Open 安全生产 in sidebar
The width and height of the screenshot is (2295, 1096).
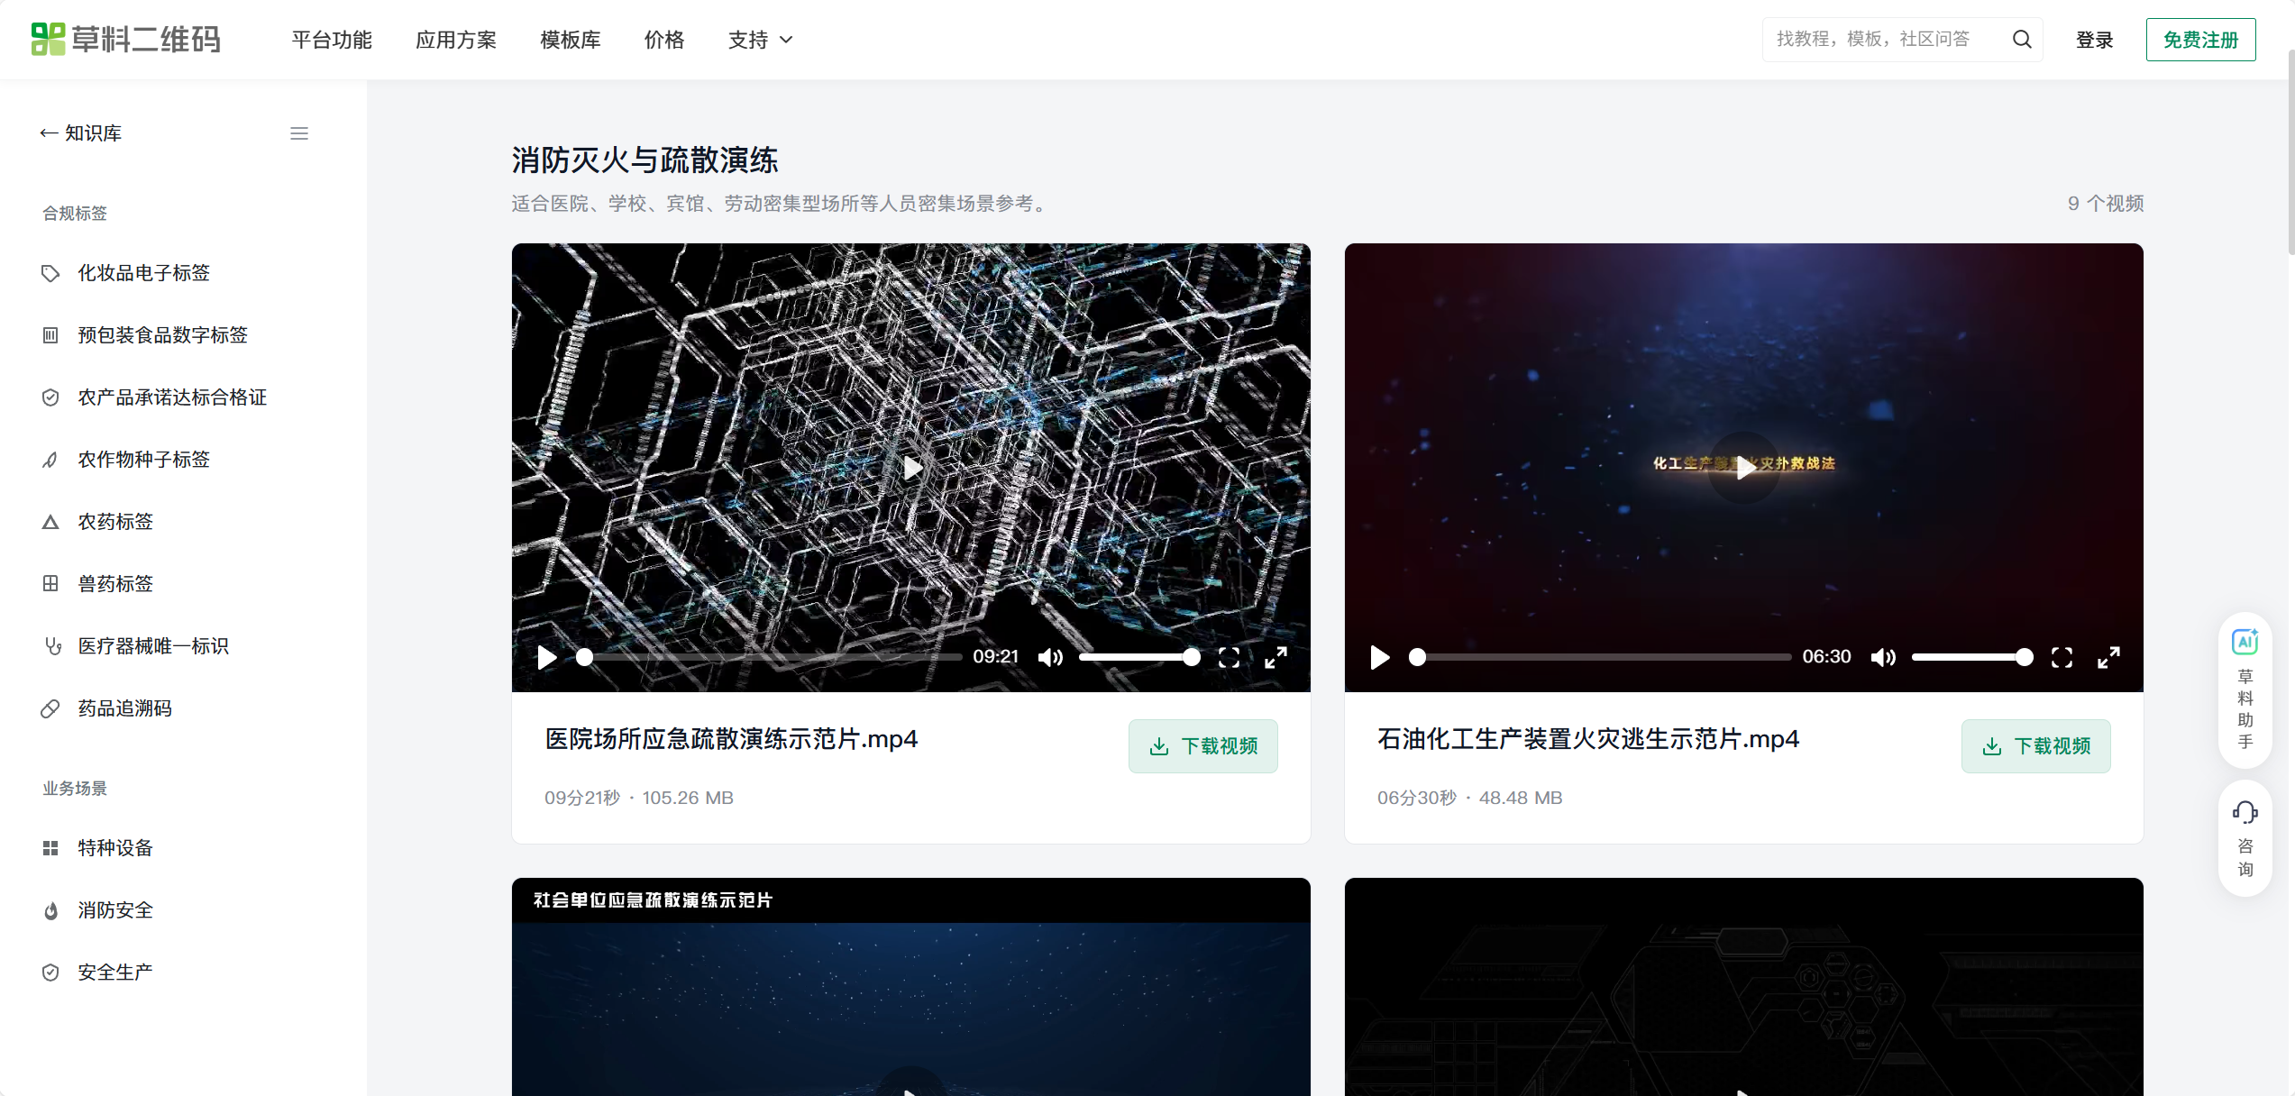115,973
